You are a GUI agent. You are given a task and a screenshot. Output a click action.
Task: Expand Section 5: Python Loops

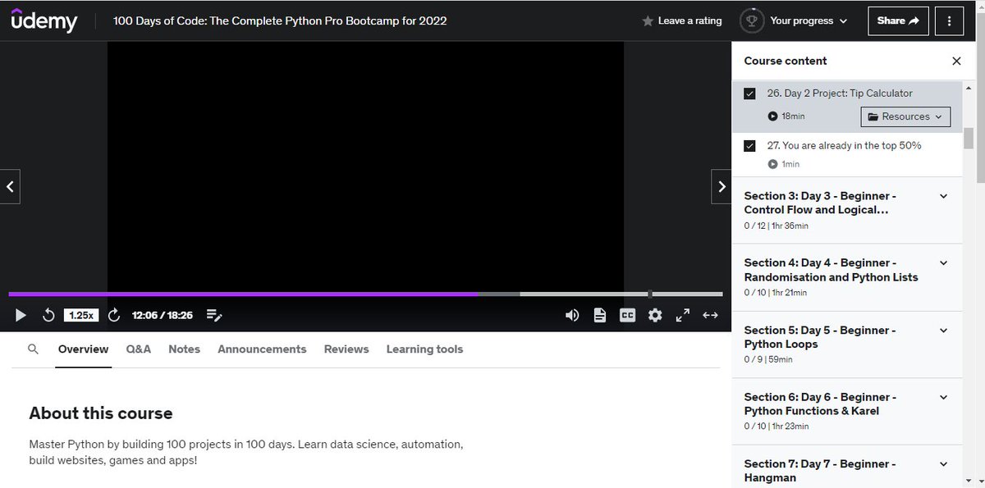click(846, 345)
